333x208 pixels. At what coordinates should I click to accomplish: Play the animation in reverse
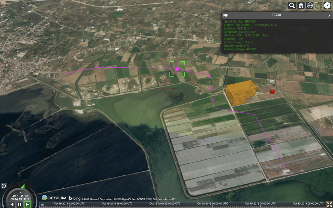coord(12,204)
